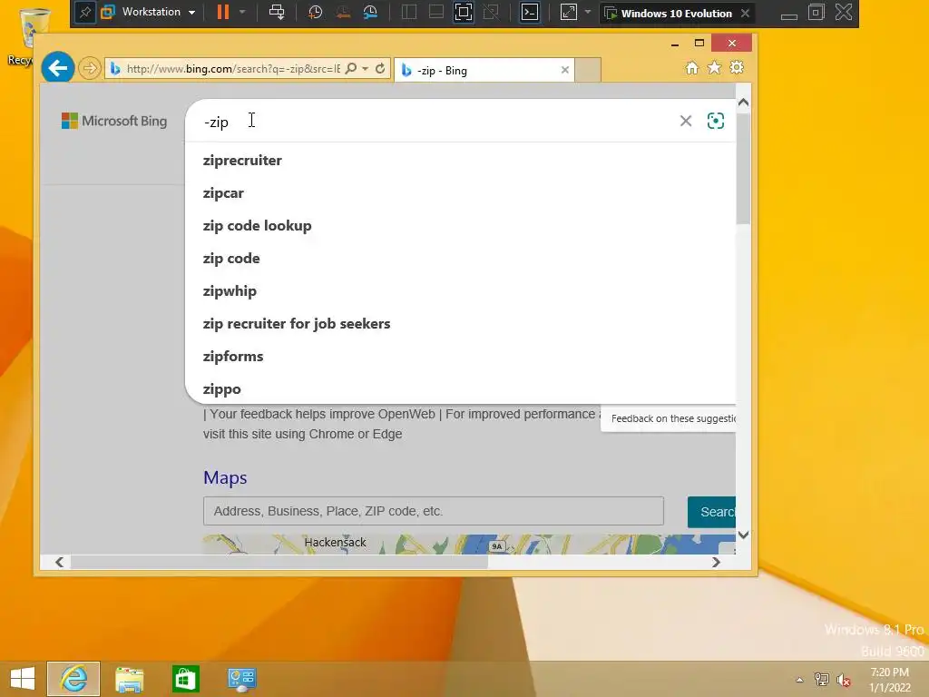929x697 pixels.
Task: Expand the power options arrow beside pause
Action: [x=241, y=13]
